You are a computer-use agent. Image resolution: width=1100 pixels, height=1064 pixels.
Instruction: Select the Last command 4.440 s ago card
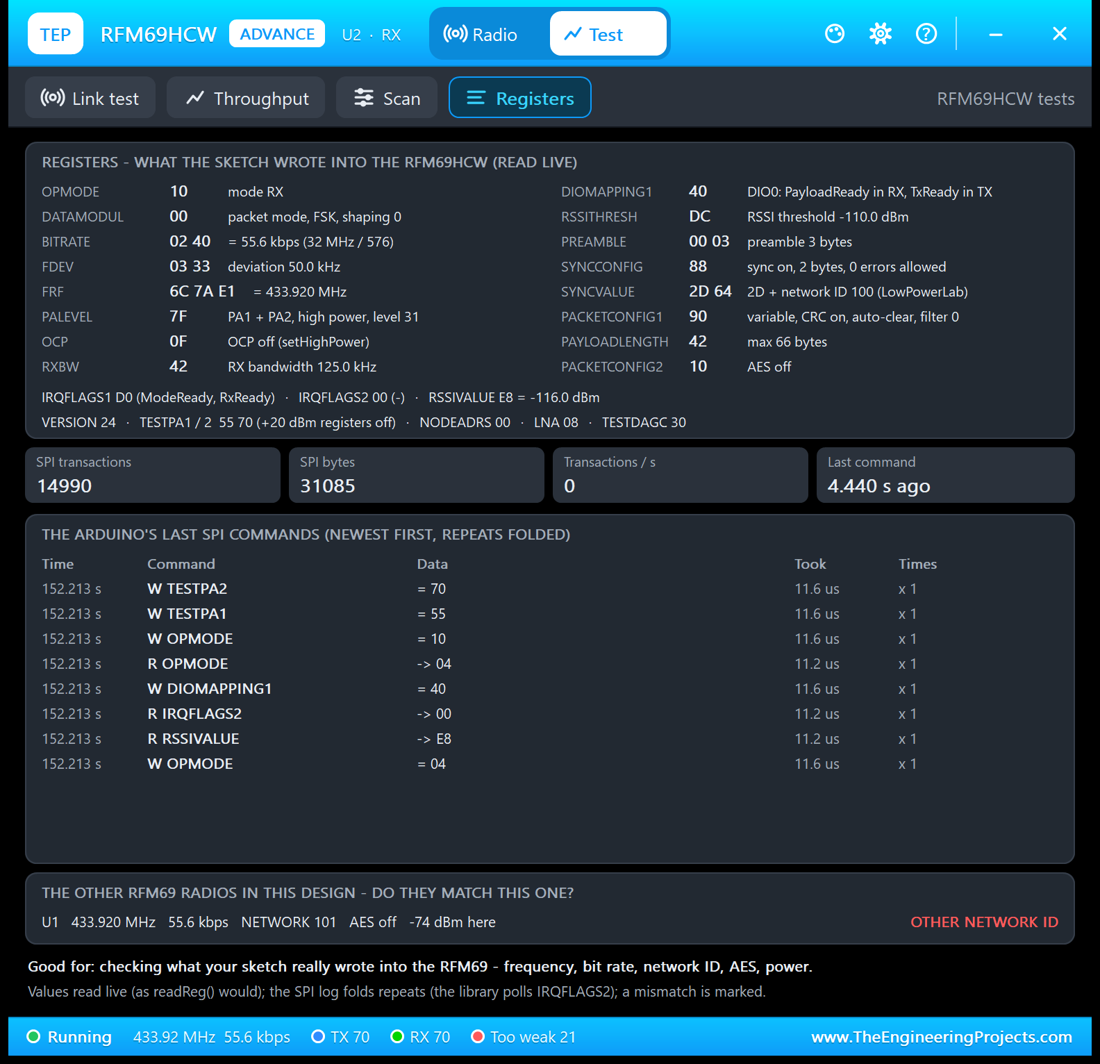(946, 475)
